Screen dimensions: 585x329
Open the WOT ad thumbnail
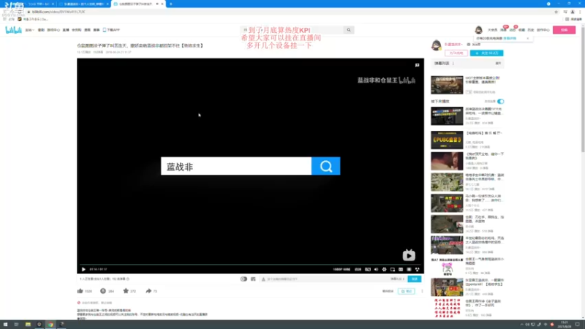(x=447, y=85)
